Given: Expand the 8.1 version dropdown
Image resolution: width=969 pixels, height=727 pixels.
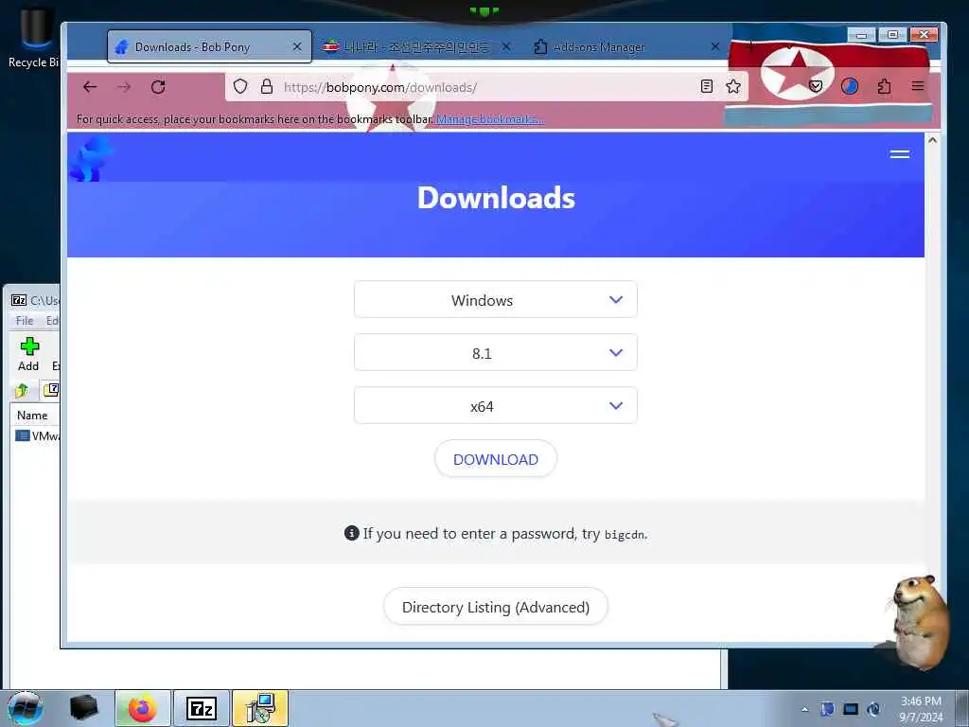Looking at the screenshot, I should [496, 353].
